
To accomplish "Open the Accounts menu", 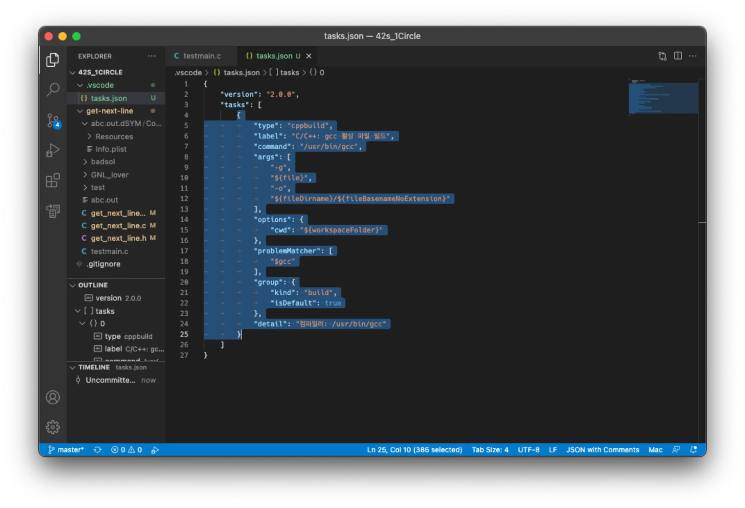I will [x=53, y=397].
